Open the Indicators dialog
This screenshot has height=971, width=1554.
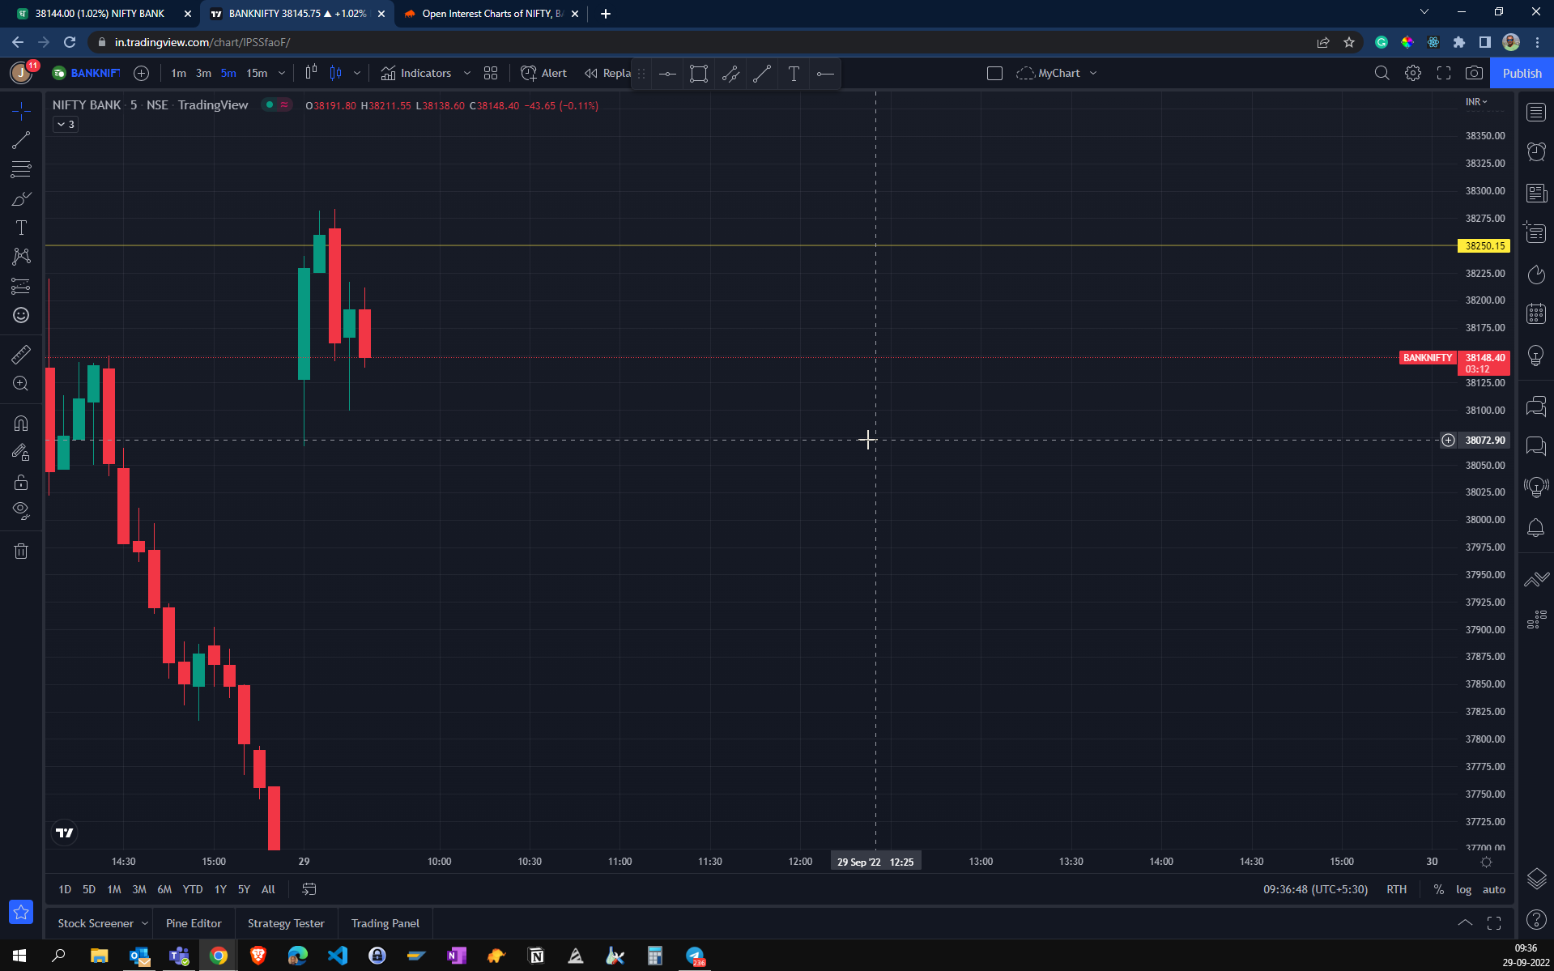[x=416, y=73]
